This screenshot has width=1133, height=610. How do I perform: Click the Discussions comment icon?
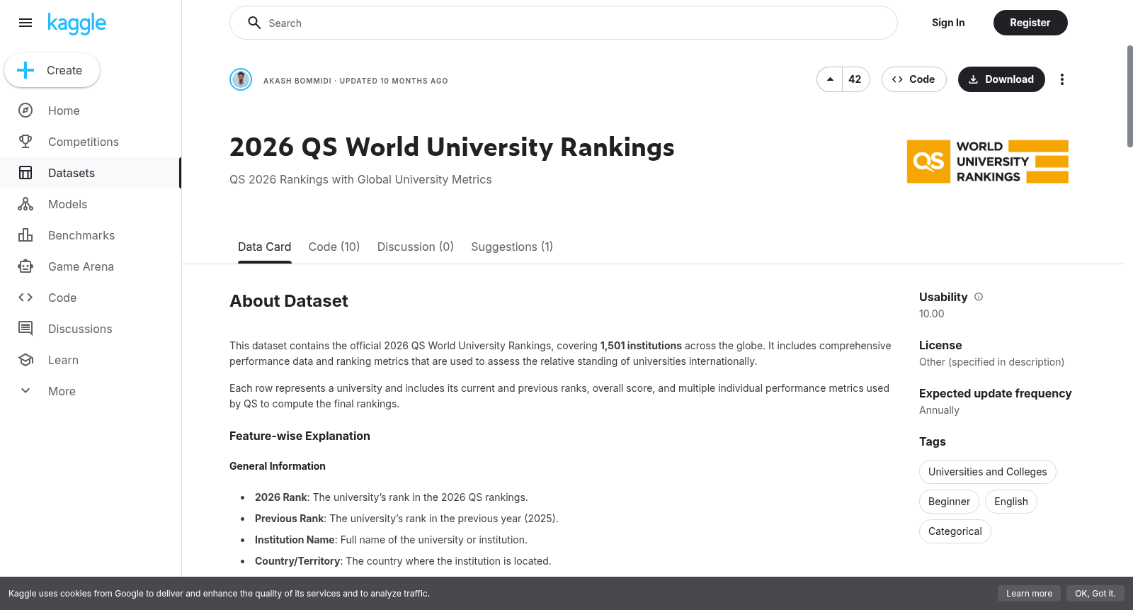(25, 329)
